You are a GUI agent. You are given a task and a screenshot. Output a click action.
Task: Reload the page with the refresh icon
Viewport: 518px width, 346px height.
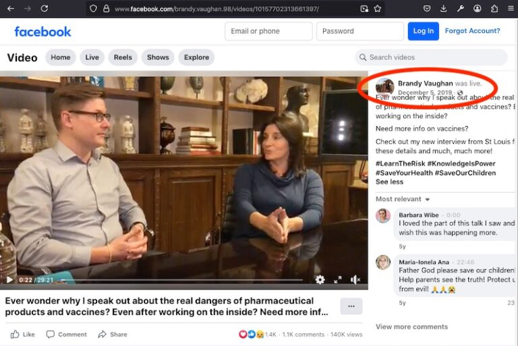(45, 9)
